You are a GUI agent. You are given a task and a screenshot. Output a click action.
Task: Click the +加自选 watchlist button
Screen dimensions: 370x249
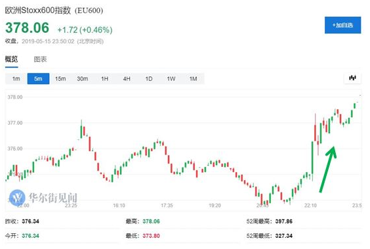(342, 25)
